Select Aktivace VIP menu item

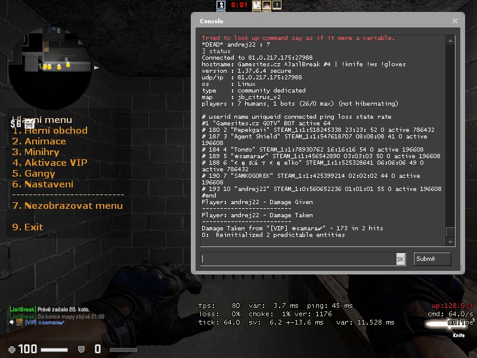coord(49,163)
